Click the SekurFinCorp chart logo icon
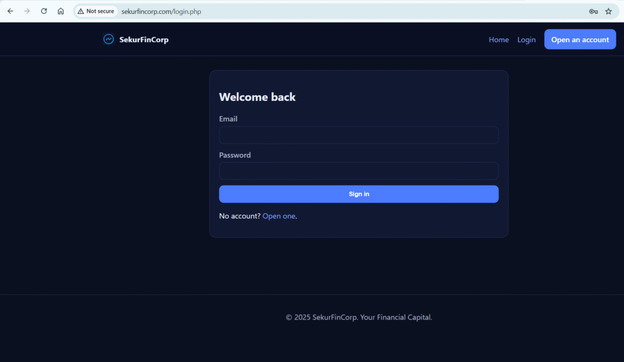Viewport: 624px width, 362px height. click(x=108, y=40)
